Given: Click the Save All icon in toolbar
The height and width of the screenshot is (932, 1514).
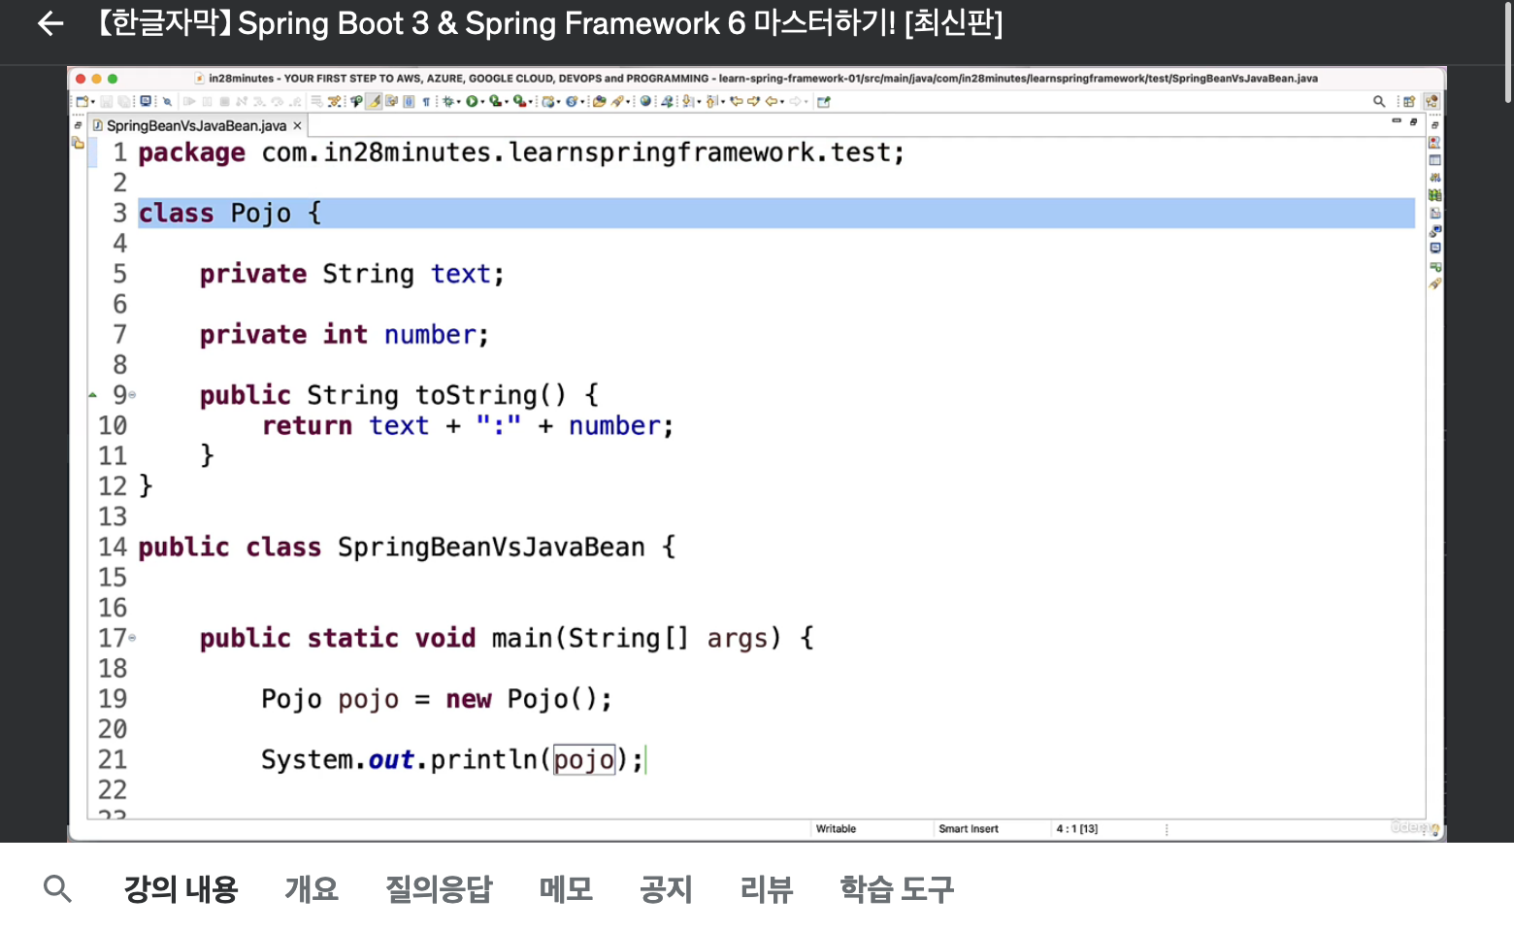Looking at the screenshot, I should click(124, 101).
